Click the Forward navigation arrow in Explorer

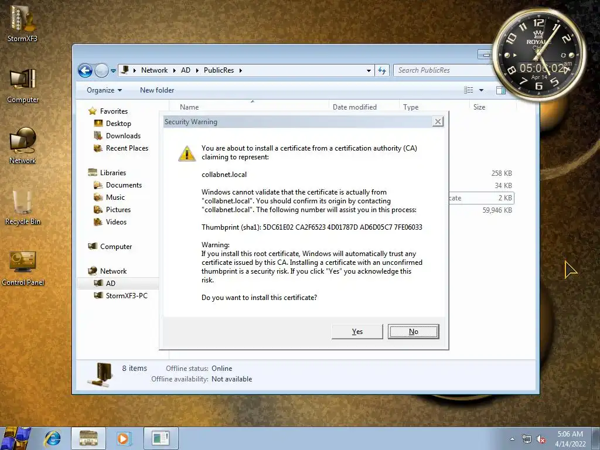click(x=101, y=70)
